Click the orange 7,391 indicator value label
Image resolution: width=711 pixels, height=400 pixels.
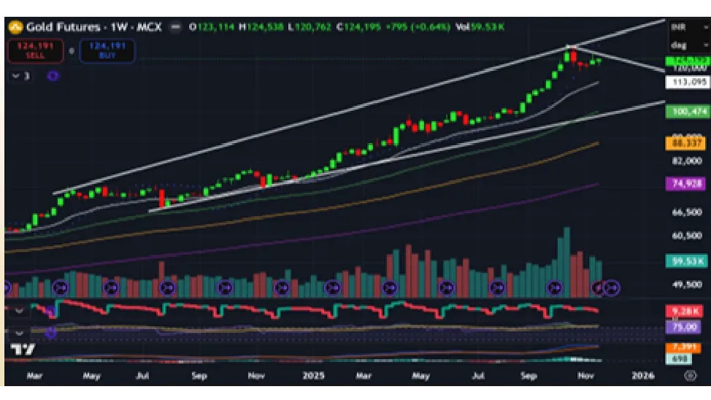tap(683, 347)
